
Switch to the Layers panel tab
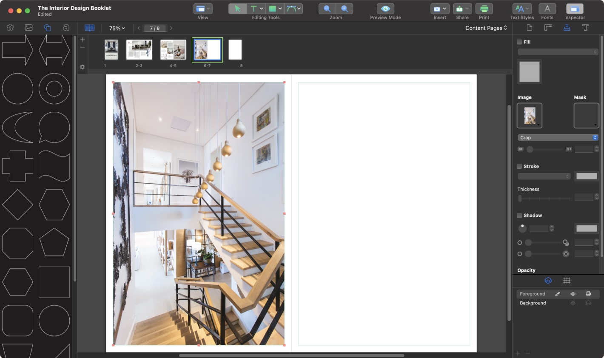pyautogui.click(x=548, y=280)
